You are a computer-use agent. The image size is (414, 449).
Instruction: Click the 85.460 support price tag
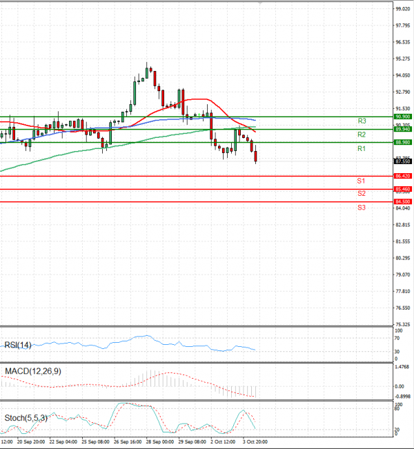click(403, 189)
